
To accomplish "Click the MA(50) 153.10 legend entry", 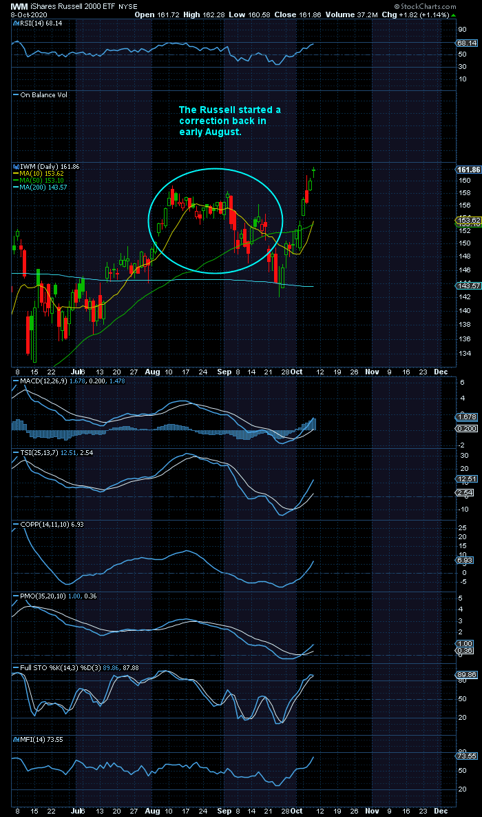I will [38, 180].
